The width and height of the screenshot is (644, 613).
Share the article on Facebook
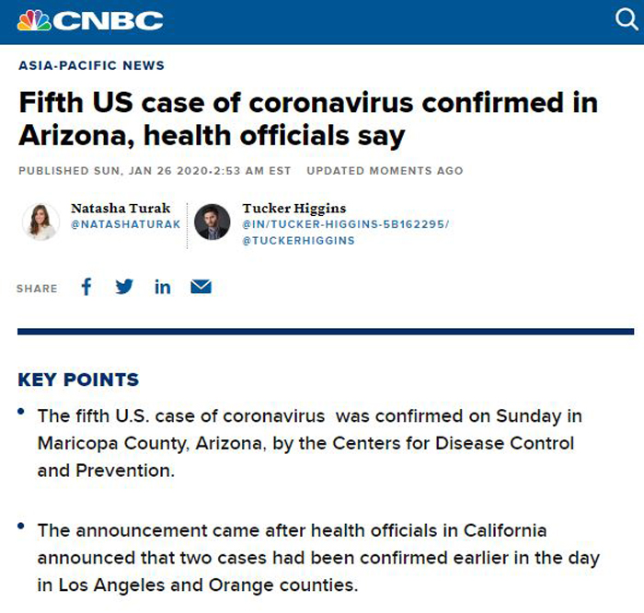tap(86, 287)
